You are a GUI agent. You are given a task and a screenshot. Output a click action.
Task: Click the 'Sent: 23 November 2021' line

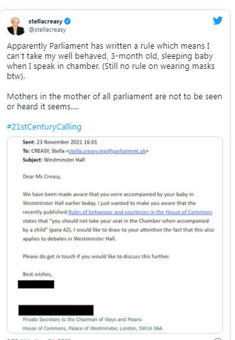point(60,142)
